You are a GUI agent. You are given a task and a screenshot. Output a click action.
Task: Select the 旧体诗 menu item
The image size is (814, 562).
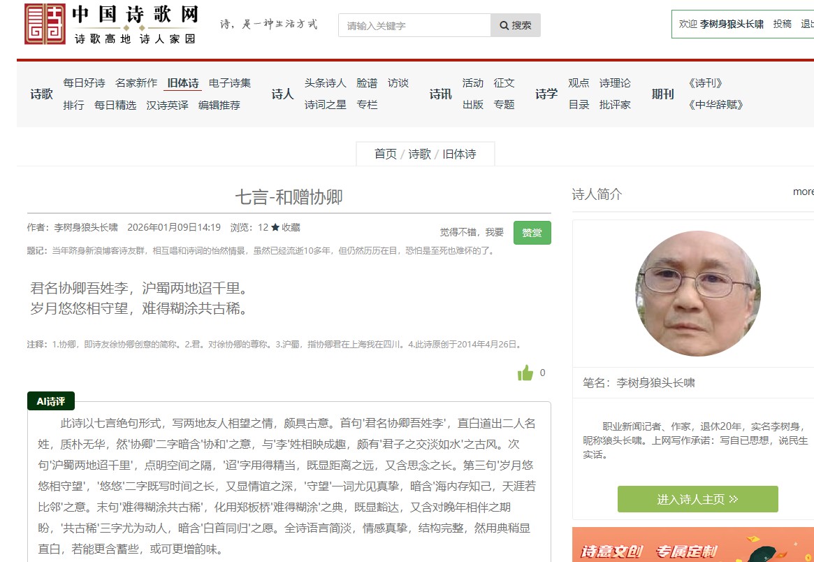(183, 83)
